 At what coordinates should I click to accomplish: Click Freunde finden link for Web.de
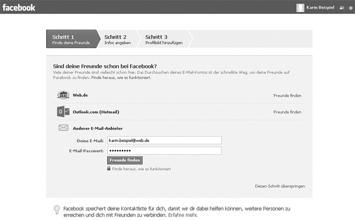tap(287, 96)
